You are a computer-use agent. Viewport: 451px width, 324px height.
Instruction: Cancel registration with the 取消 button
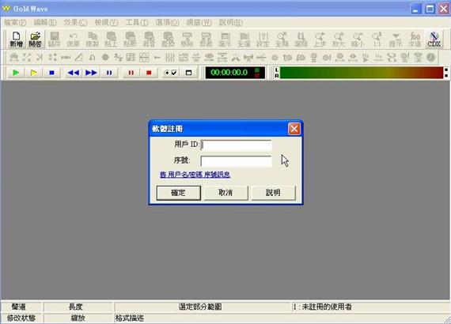(x=225, y=193)
